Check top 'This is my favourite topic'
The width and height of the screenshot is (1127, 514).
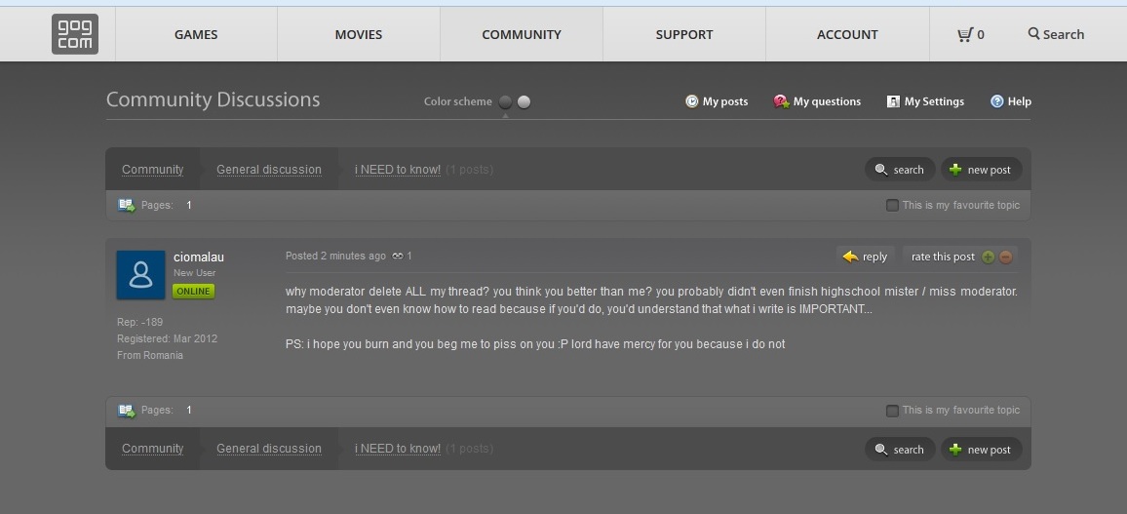[x=892, y=206]
